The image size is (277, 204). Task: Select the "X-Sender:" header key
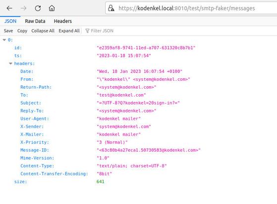(x=32, y=127)
